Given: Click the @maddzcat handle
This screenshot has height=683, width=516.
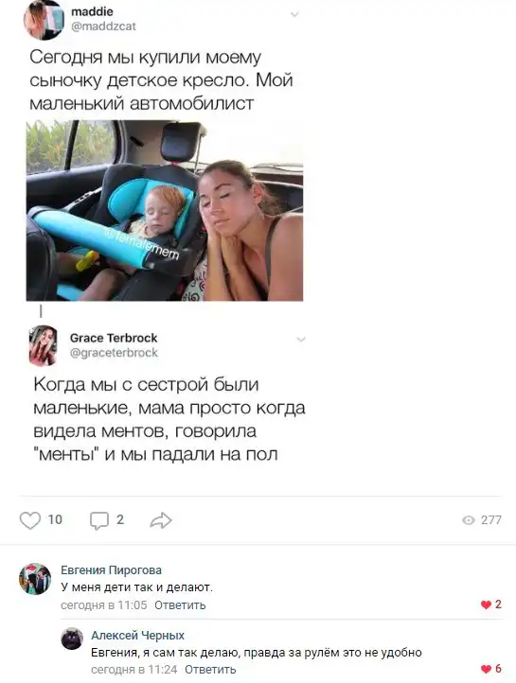Looking at the screenshot, I should tap(104, 26).
